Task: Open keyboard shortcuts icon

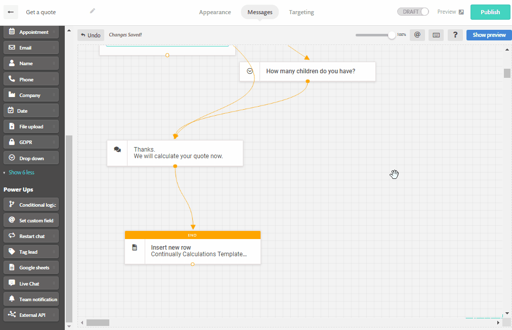Action: [436, 35]
